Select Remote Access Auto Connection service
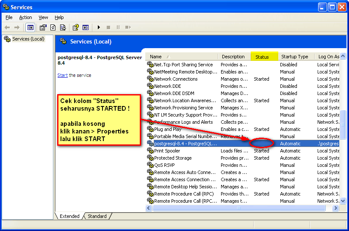 243,172
